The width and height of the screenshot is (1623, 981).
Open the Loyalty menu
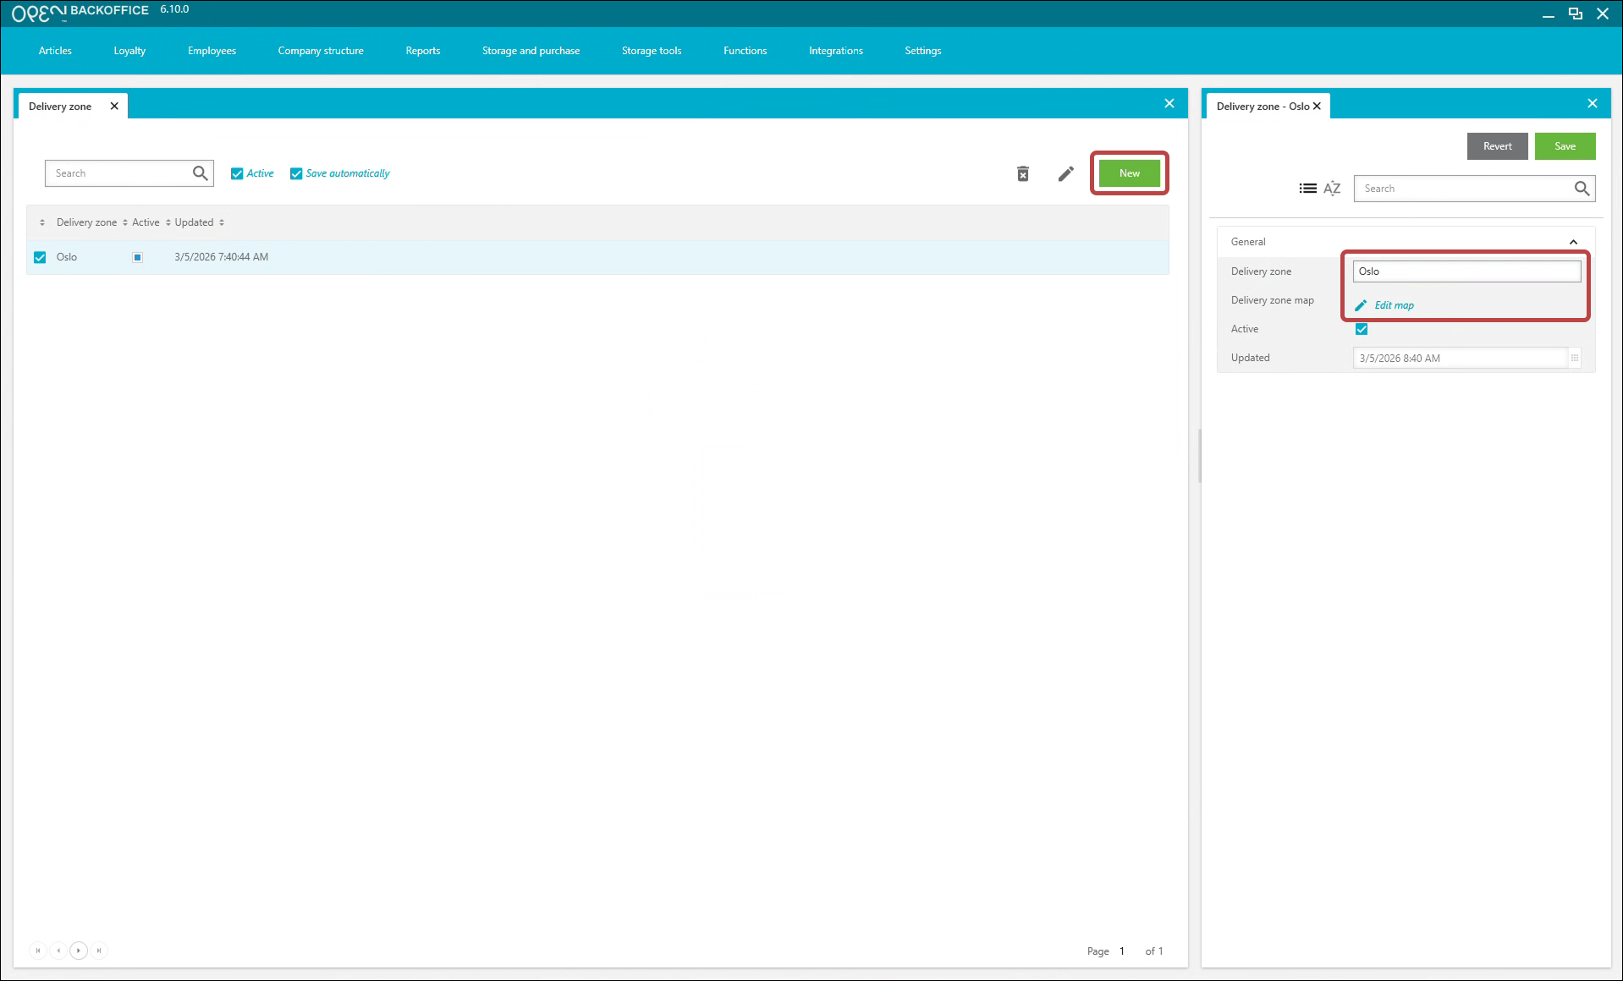point(129,51)
